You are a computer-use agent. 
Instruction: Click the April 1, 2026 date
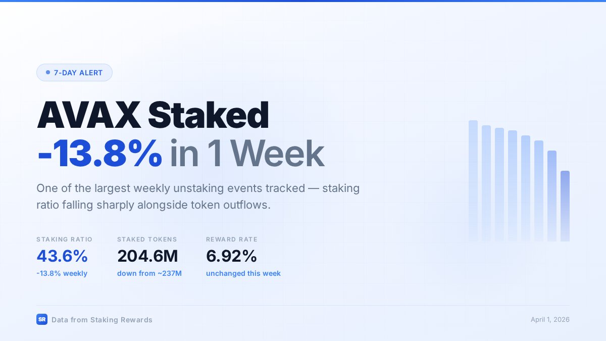pos(550,320)
